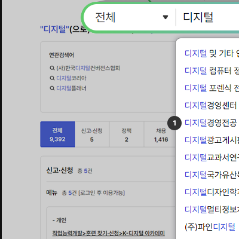Click magnifier icon beside (사)한국디지털컨버전스협회
The height and width of the screenshot is (239, 239).
pos(52,68)
